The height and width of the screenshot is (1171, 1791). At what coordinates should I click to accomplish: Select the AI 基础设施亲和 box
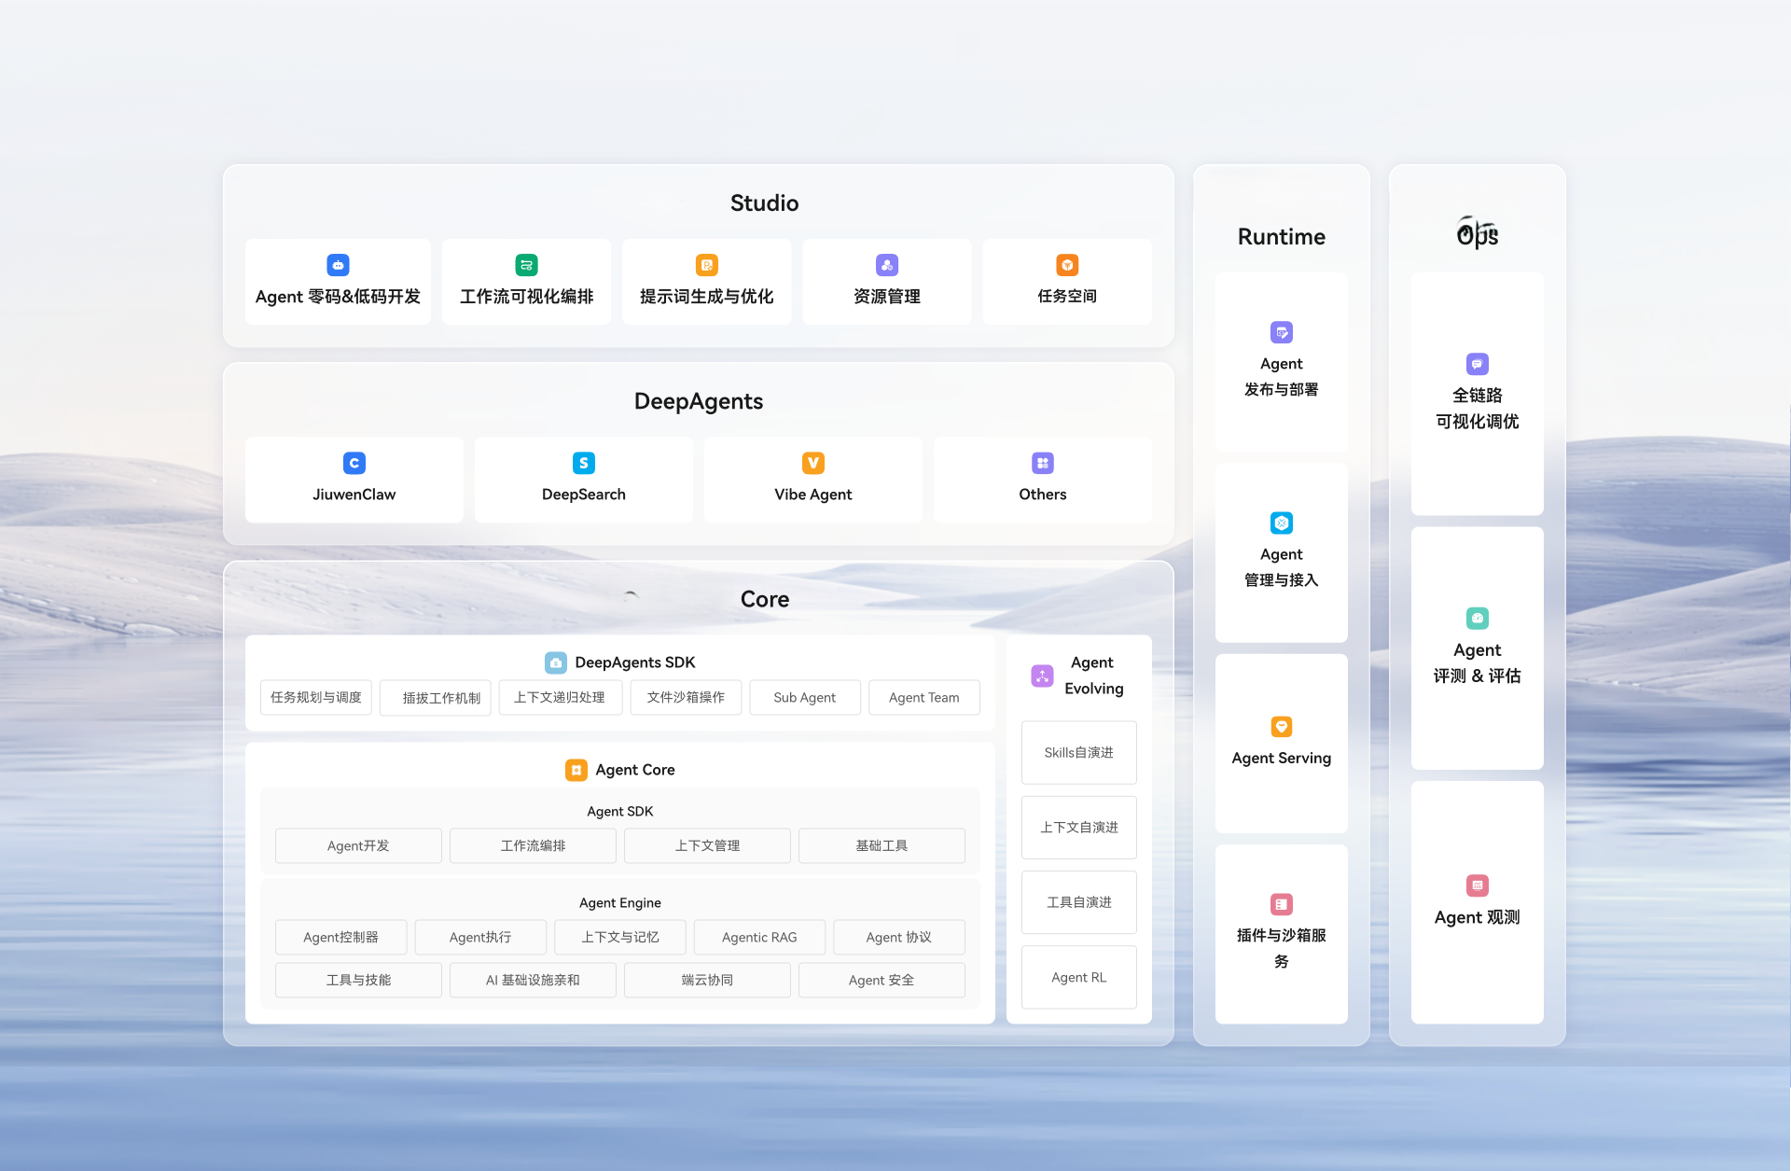pos(533,980)
